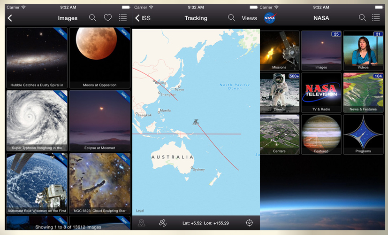Open the Tweets tile
The width and height of the screenshot is (388, 235).
coord(280,93)
